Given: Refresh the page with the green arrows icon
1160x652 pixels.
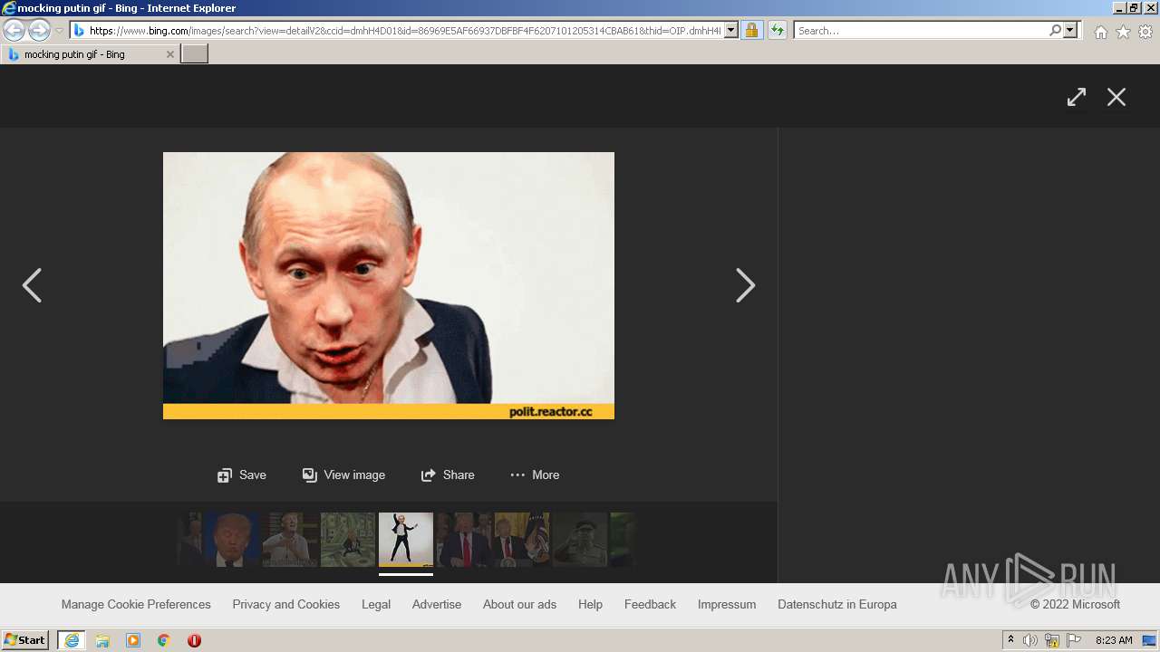Looking at the screenshot, I should pyautogui.click(x=778, y=31).
